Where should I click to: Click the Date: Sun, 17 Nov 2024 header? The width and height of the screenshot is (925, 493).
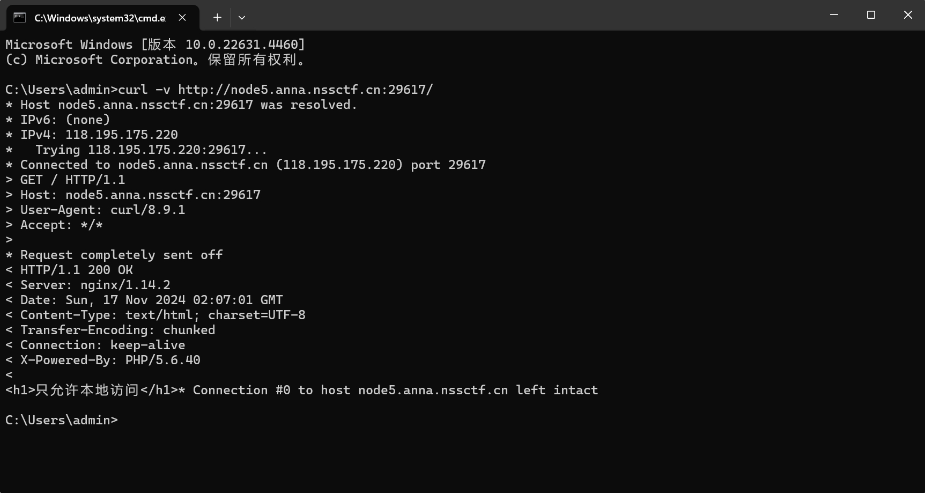144,300
